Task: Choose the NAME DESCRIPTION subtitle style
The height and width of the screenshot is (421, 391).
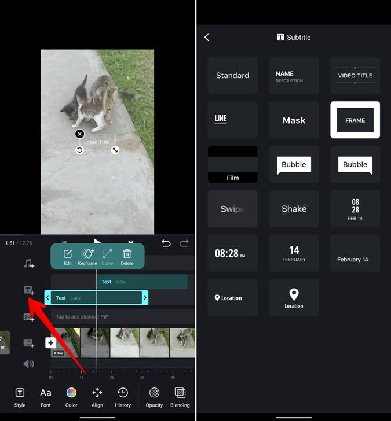Action: tap(294, 75)
